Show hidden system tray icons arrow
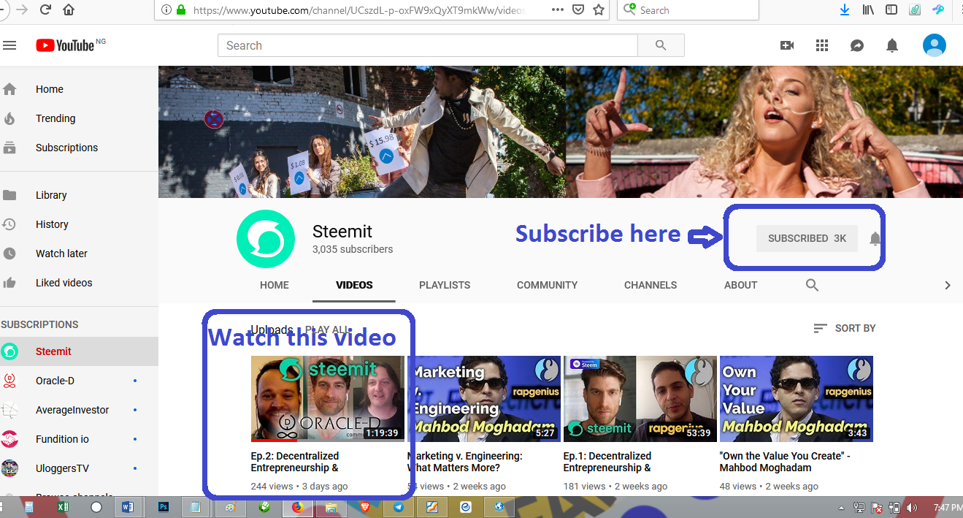 [x=841, y=508]
